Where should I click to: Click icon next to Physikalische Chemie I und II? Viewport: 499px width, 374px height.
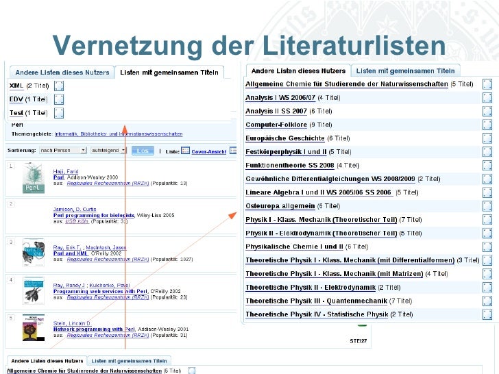click(x=487, y=247)
